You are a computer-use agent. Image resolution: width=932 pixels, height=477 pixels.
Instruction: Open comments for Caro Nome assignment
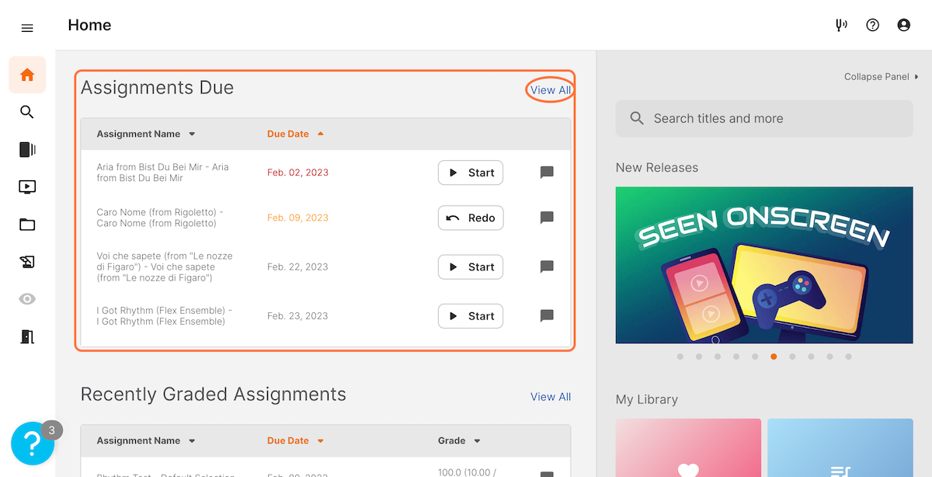point(547,218)
